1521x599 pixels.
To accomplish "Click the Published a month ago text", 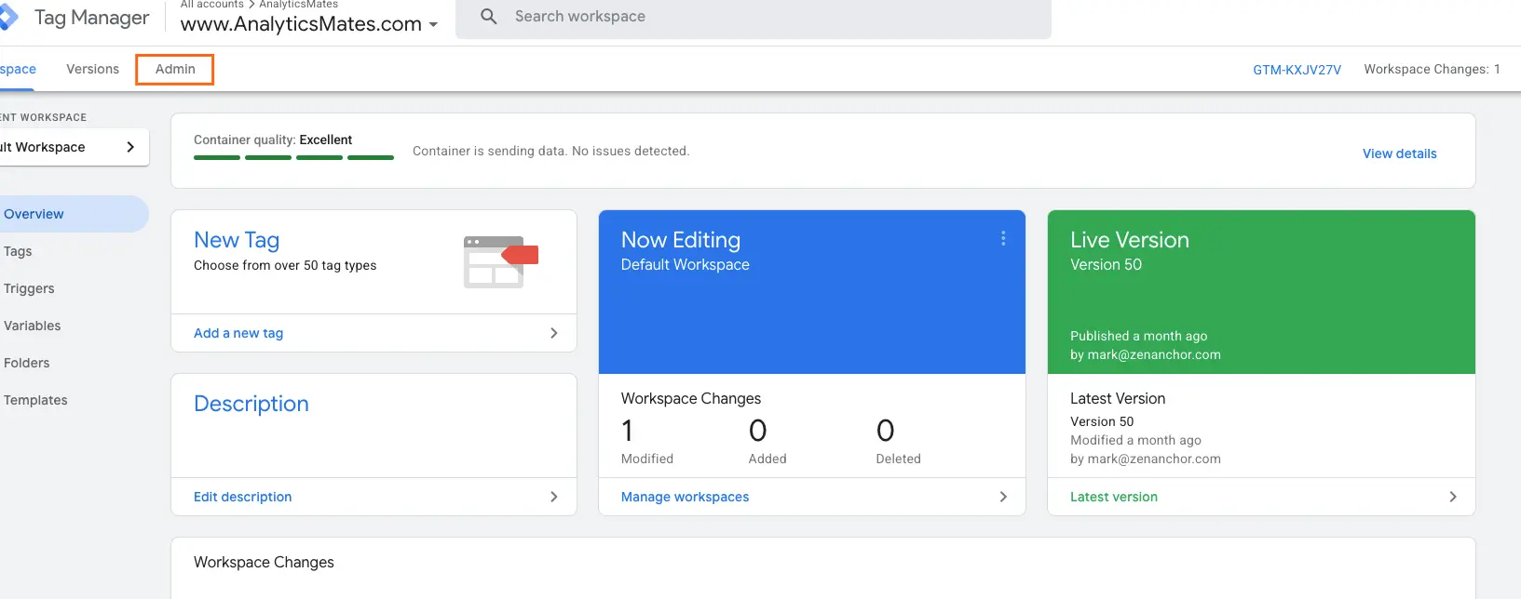I will 1138,336.
